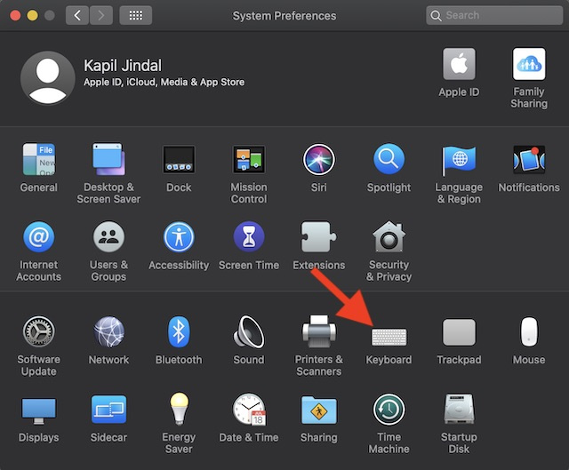The image size is (569, 470).
Task: Open Sidecar preferences
Action: (108, 410)
